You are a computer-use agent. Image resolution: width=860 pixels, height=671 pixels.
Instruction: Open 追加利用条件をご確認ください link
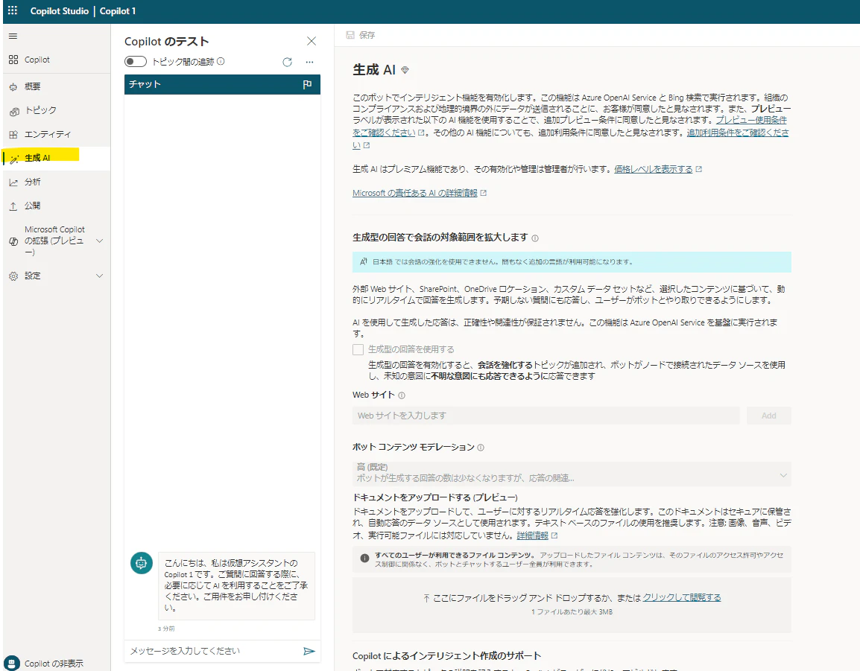pyautogui.click(x=570, y=139)
